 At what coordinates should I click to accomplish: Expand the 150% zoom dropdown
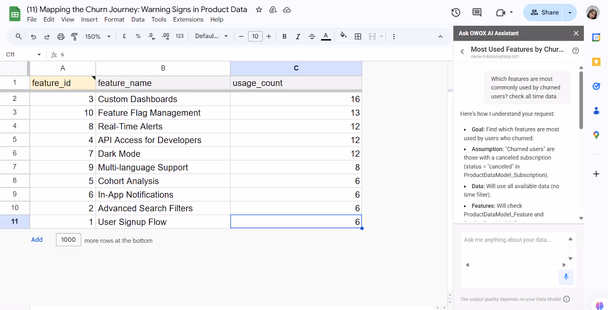(98, 37)
